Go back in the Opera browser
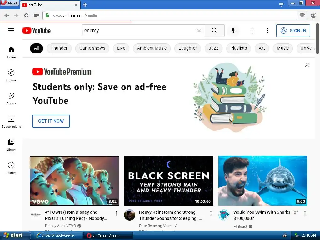This screenshot has width=320, height=240. click(7, 16)
